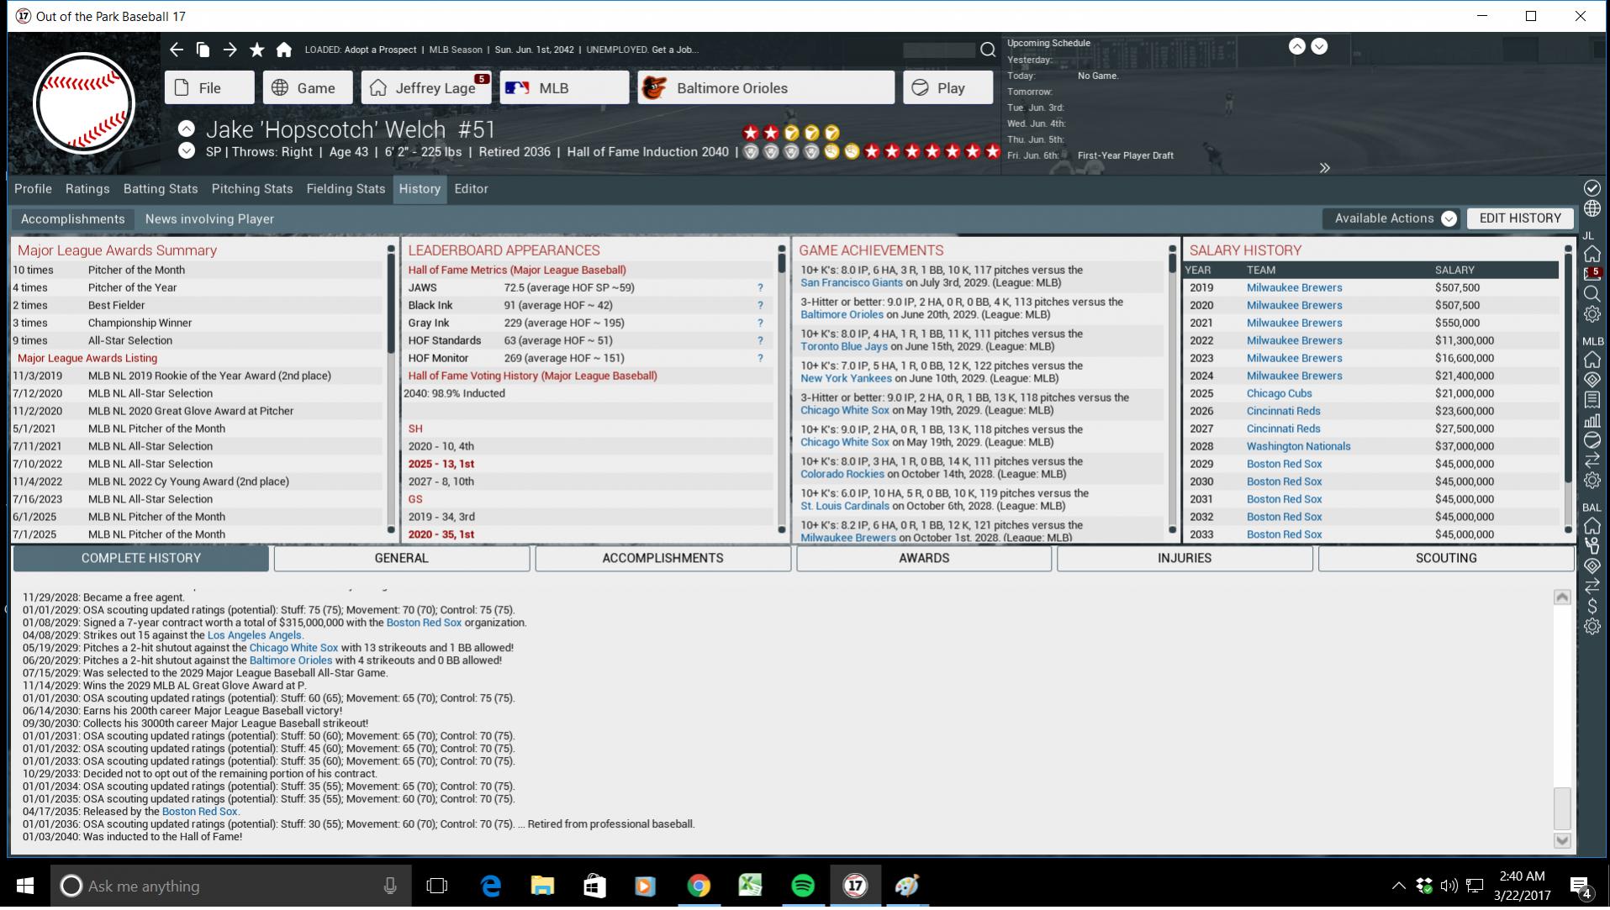Open File Explorer from the taskbar
Screen dimensions: 1610x910
click(x=542, y=886)
